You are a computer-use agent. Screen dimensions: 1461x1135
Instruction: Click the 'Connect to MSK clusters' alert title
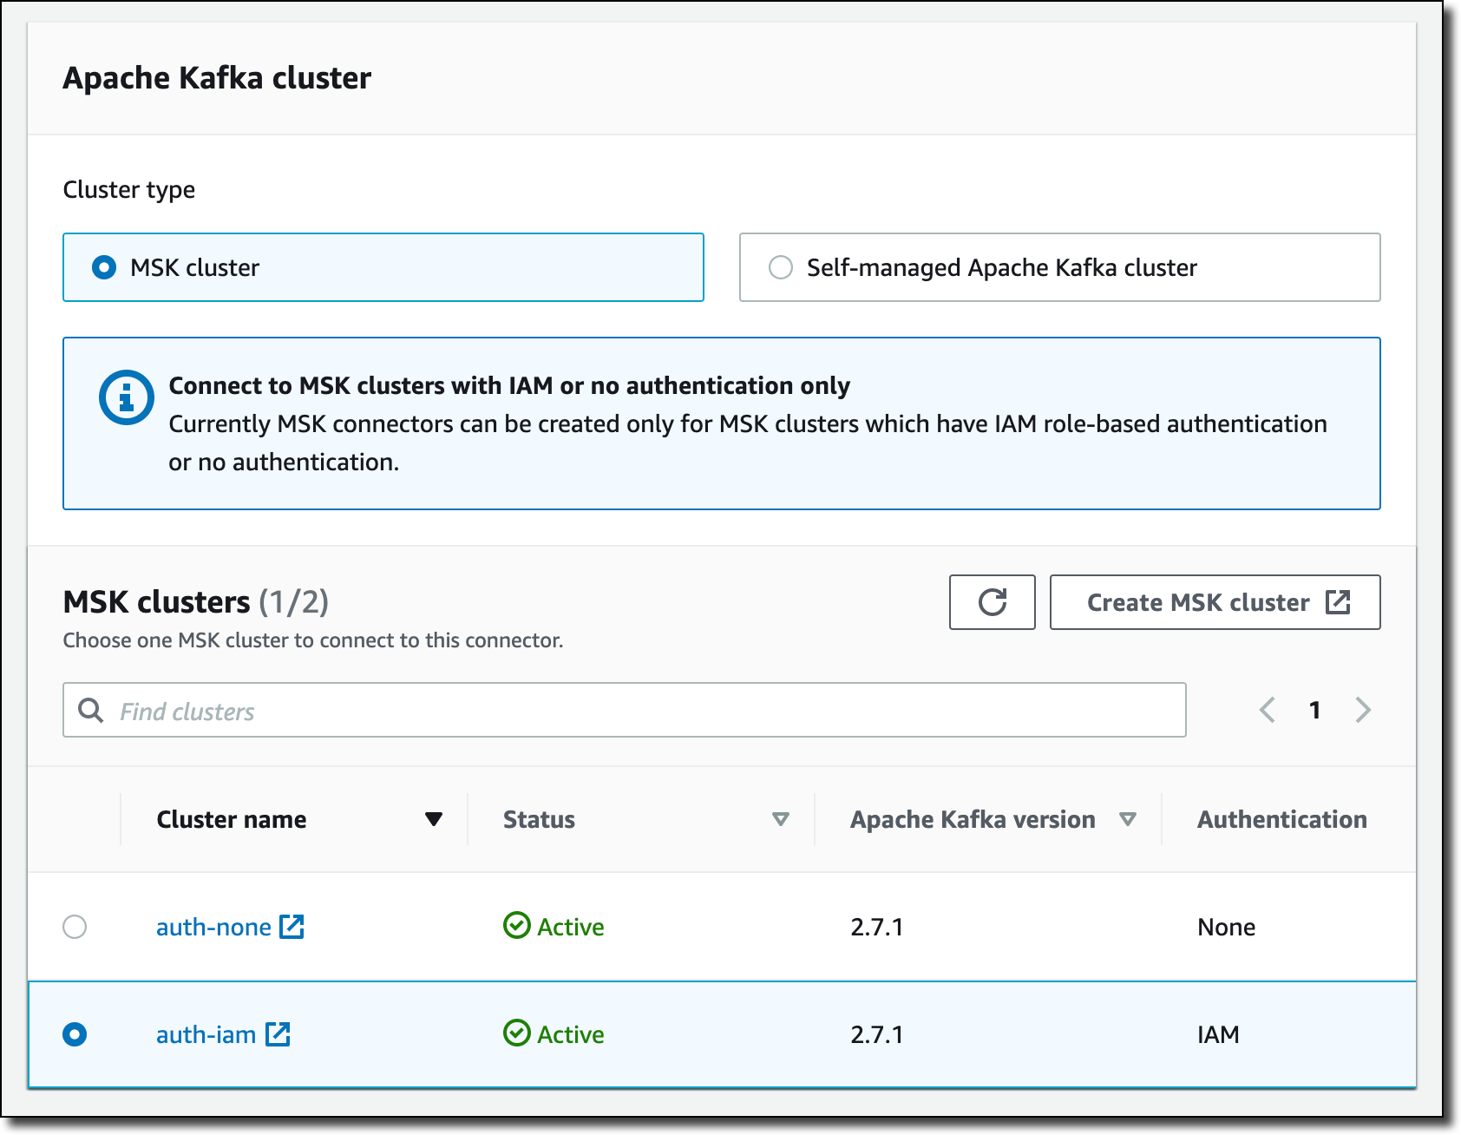(x=509, y=385)
